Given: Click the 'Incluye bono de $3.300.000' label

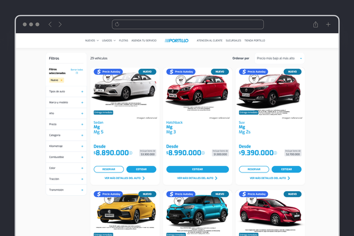Looking at the screenshot, I should click(148, 153).
